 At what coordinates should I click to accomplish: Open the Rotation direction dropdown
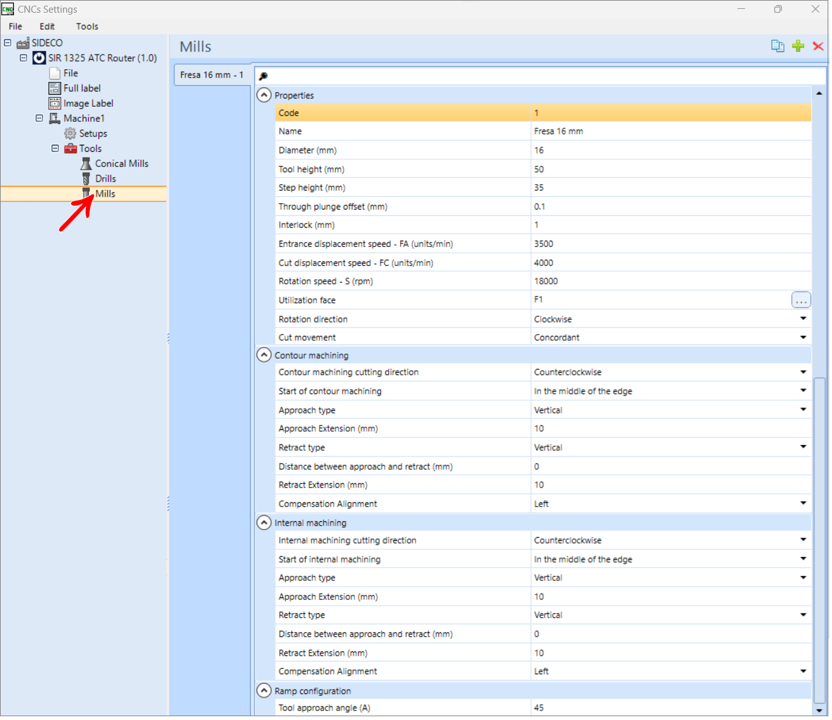coord(803,319)
